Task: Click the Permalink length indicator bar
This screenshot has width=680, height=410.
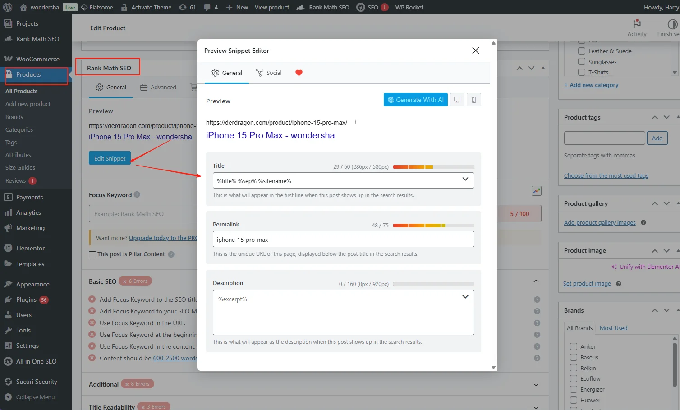Action: point(434,226)
